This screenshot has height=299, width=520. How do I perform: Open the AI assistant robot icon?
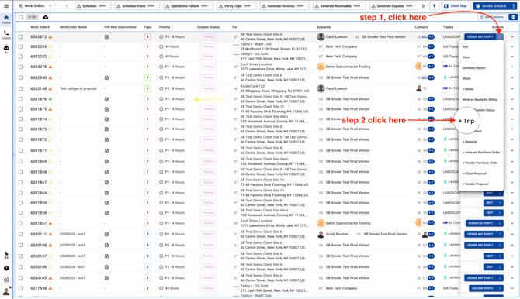click(x=6, y=49)
